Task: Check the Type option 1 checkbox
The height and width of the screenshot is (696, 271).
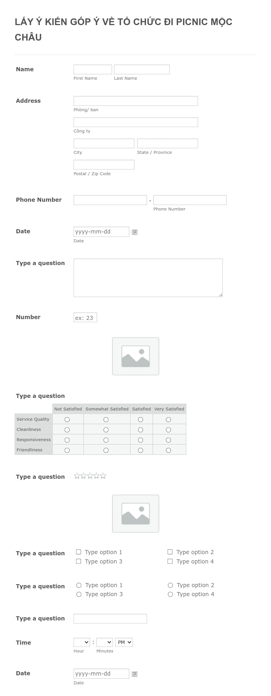Action: 78,552
